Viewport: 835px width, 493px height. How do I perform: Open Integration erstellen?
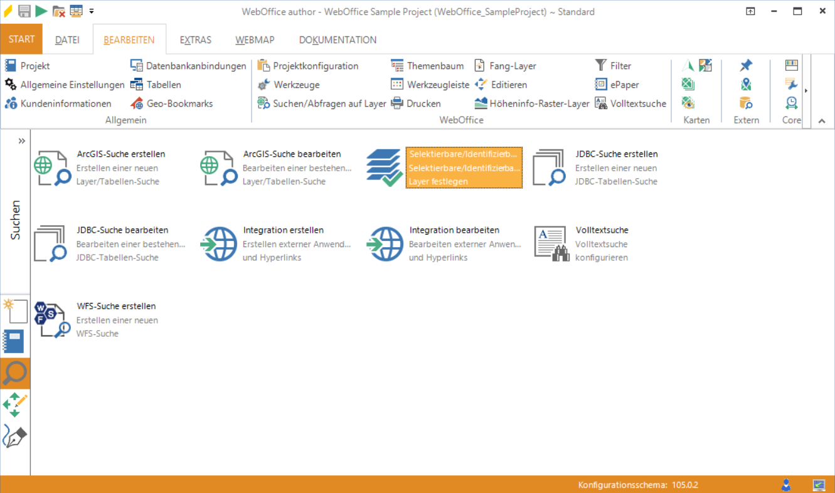(277, 244)
